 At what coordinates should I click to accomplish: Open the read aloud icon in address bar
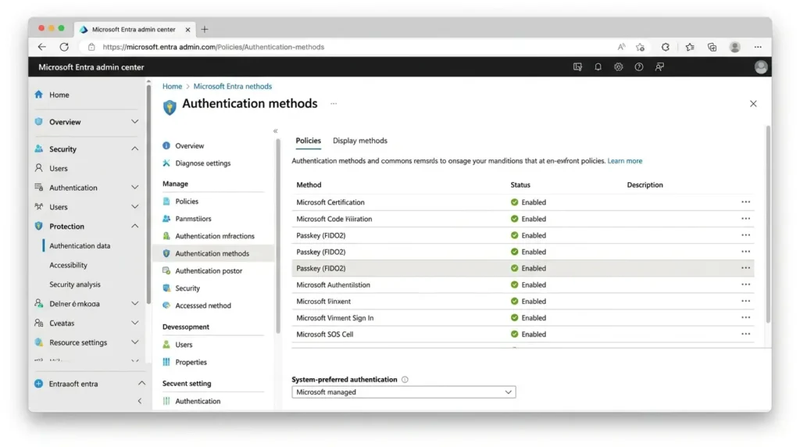coord(621,47)
